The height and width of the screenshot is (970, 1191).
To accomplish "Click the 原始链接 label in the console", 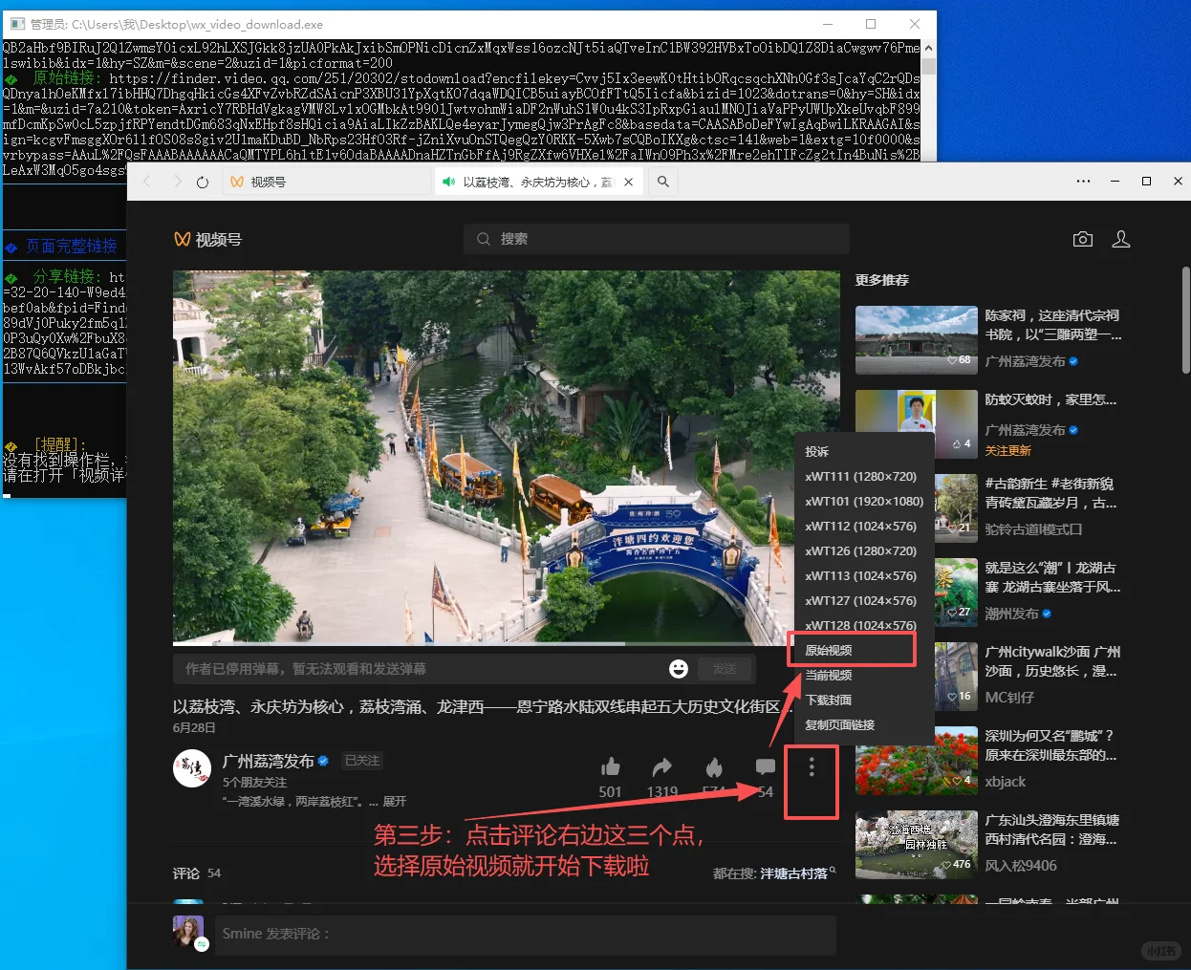I will pos(64,78).
